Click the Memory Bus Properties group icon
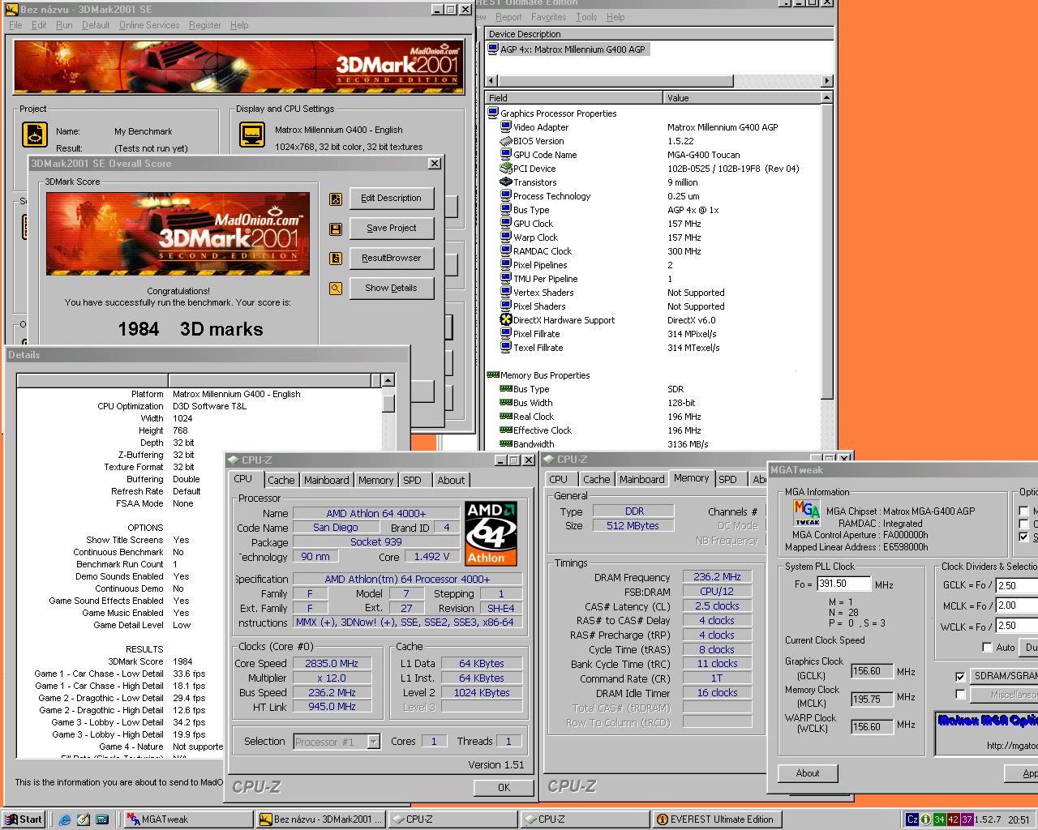 point(493,375)
